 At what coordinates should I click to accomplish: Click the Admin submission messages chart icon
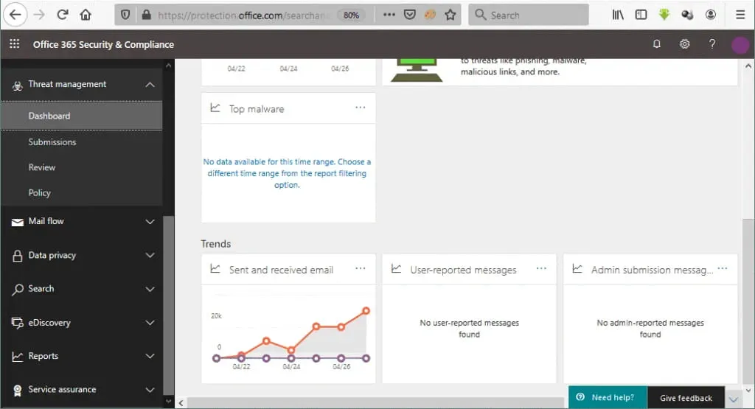click(577, 268)
